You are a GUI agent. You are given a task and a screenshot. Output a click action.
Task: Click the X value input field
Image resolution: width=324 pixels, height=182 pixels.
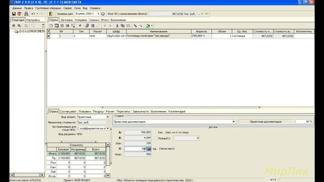pos(135,149)
